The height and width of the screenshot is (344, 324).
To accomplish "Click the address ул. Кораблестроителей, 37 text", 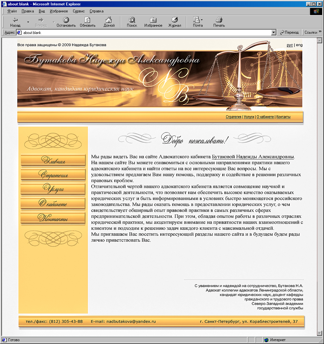I will (270, 322).
